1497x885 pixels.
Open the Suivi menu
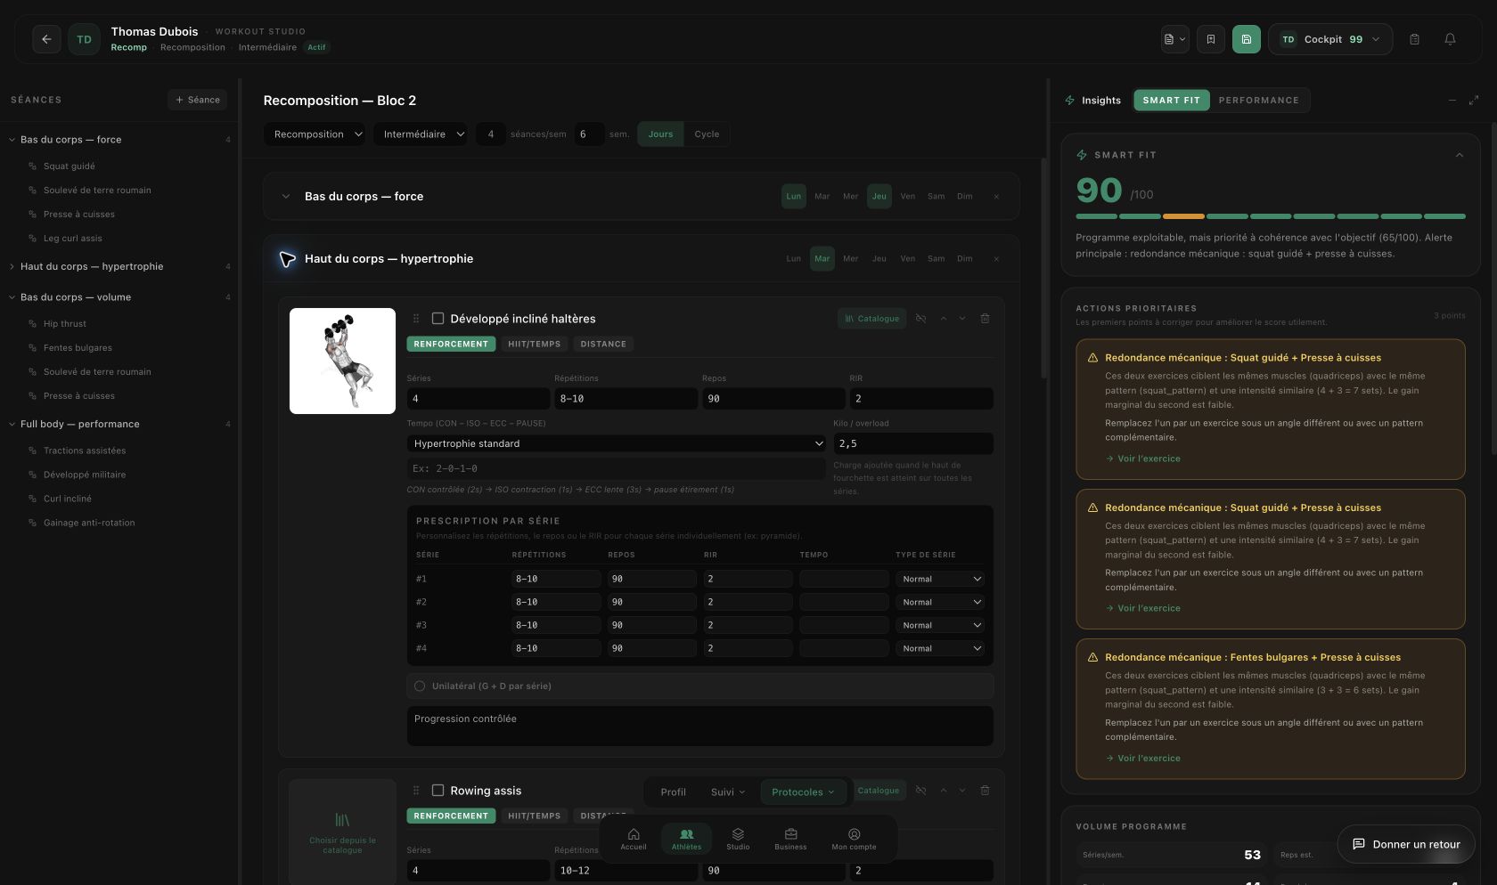pyautogui.click(x=728, y=792)
